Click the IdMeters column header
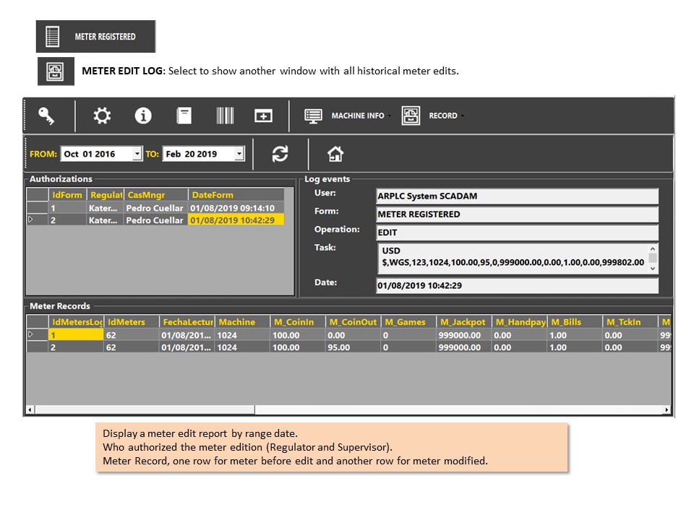 pos(132,322)
